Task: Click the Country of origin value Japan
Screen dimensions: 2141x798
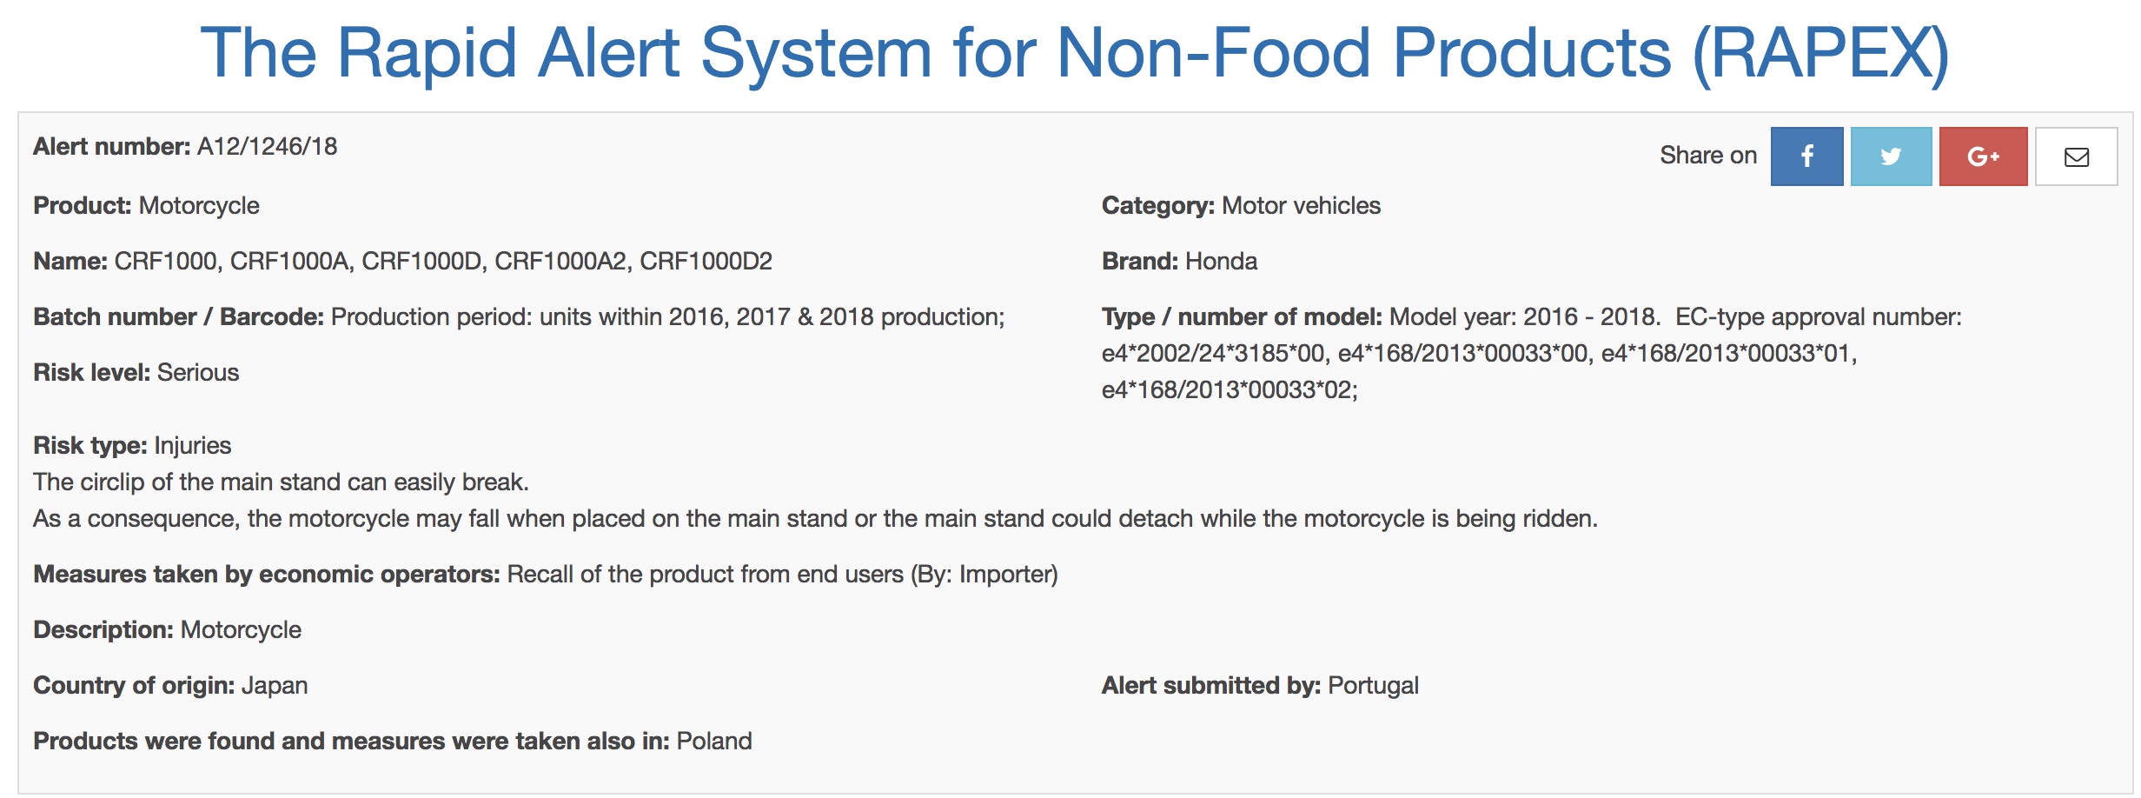Action: pyautogui.click(x=275, y=685)
